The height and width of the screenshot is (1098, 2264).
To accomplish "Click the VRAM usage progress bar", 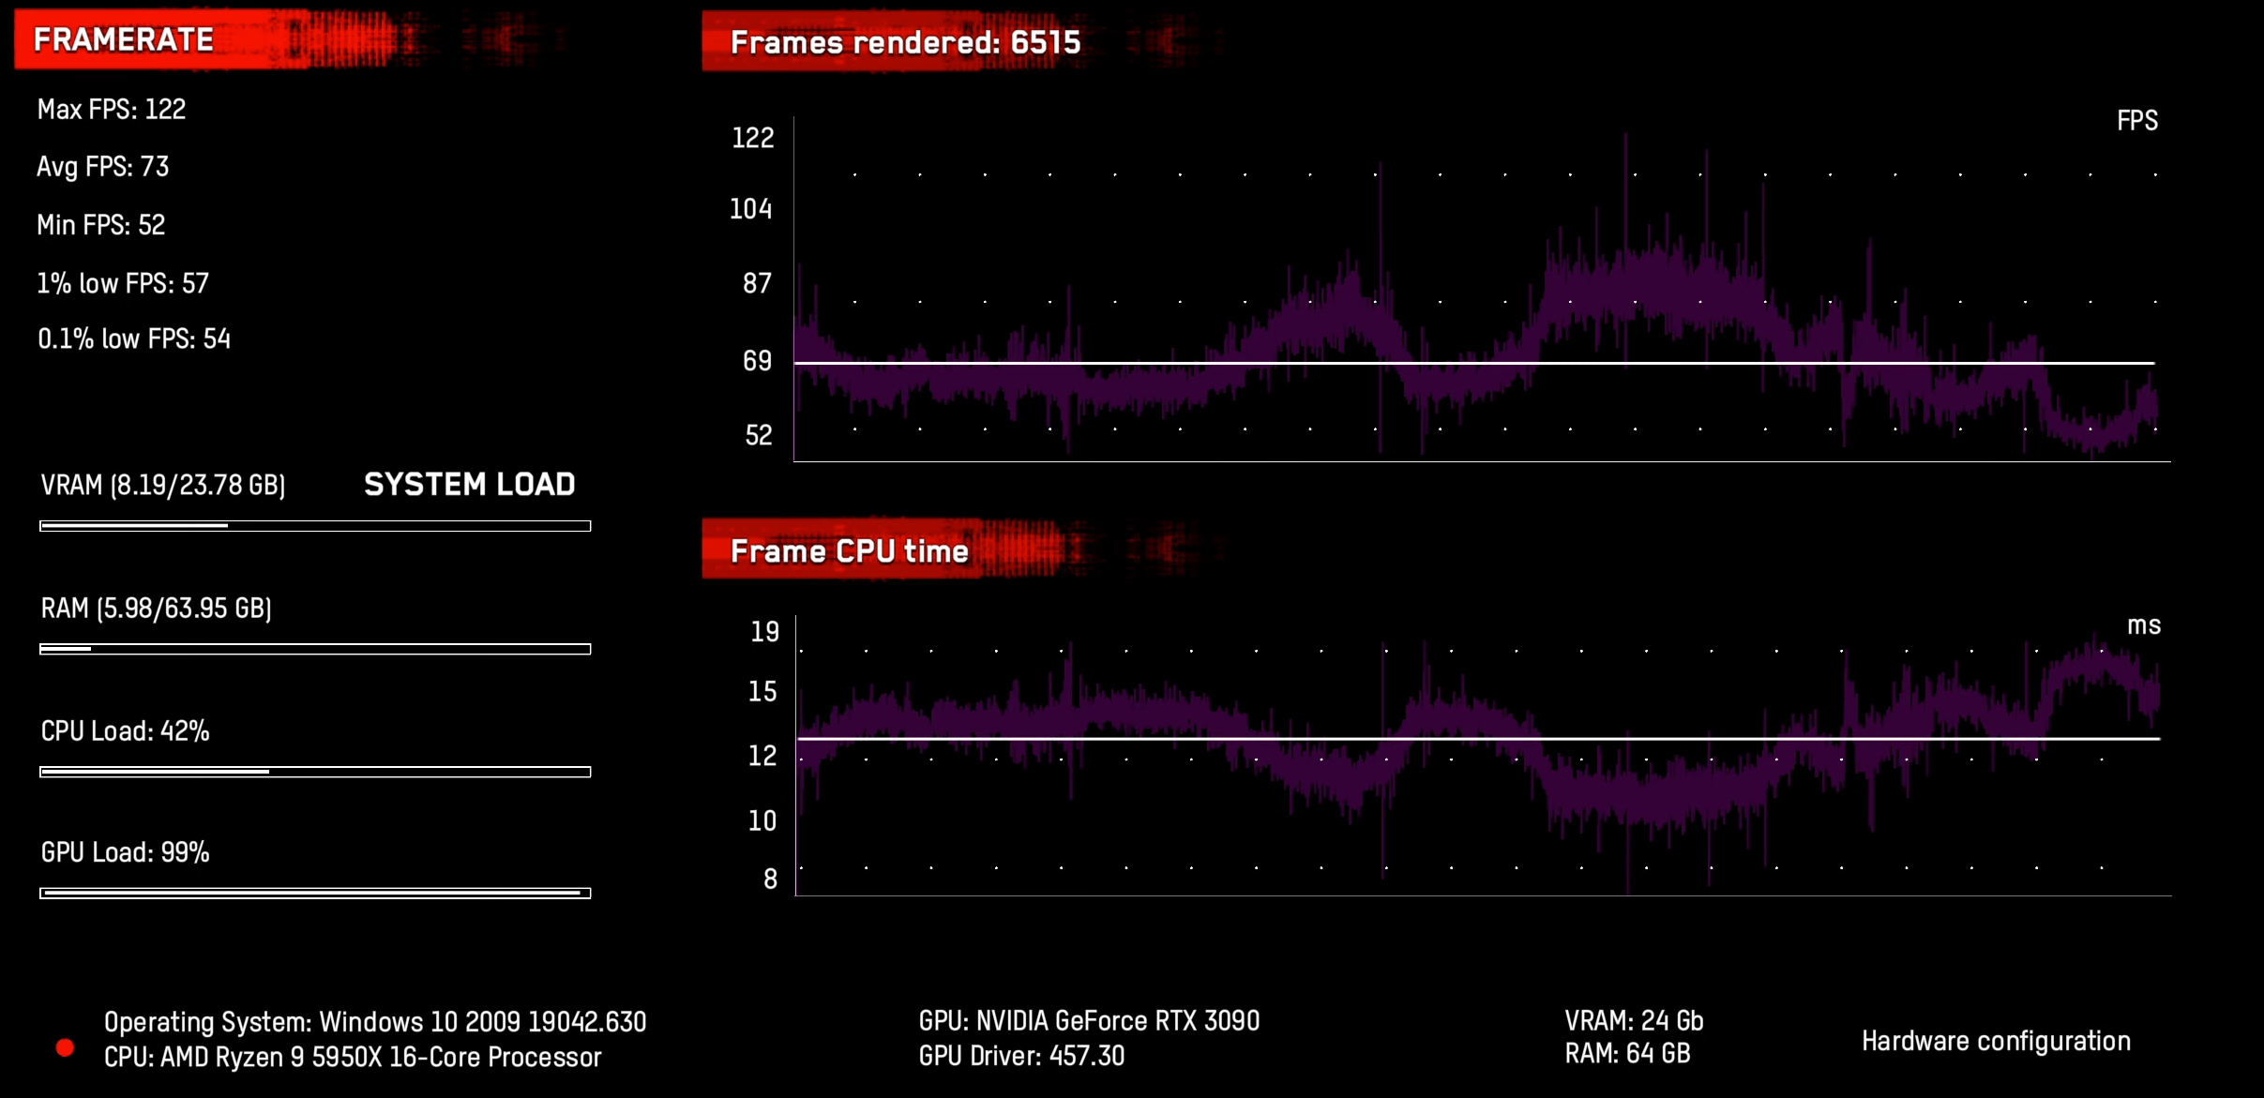I will 315,526.
